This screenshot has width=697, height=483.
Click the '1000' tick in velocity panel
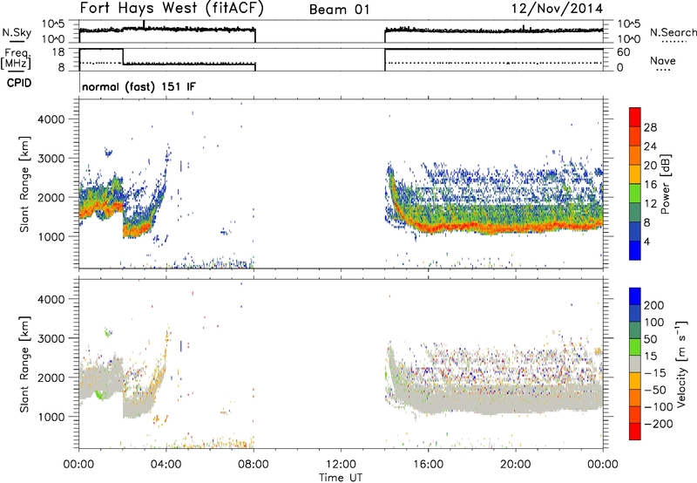click(x=51, y=417)
